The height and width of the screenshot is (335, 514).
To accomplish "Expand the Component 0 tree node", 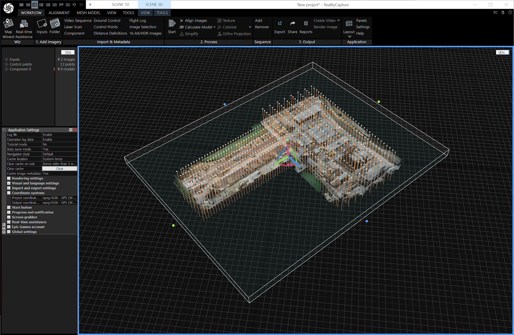I will coord(6,69).
